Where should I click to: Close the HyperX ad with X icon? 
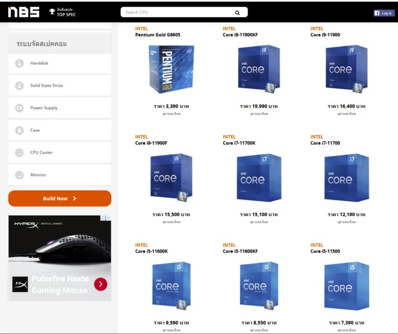point(108,218)
